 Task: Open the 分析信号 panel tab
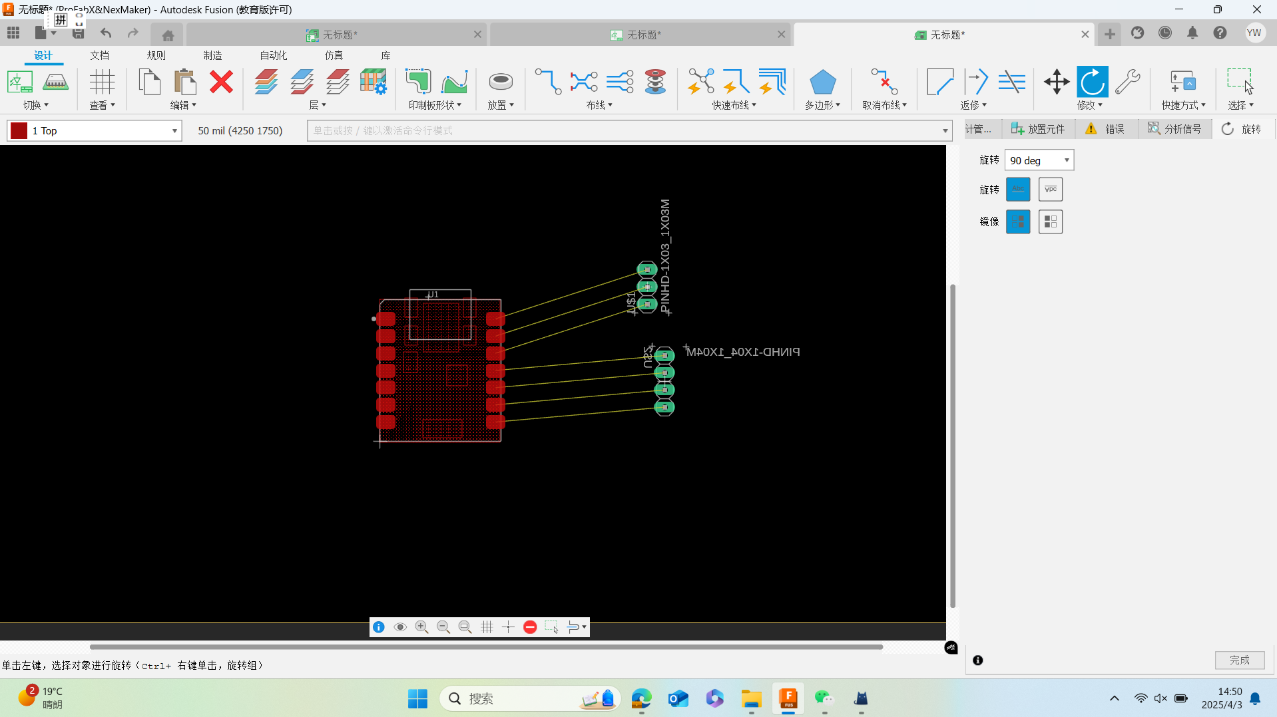click(1174, 129)
